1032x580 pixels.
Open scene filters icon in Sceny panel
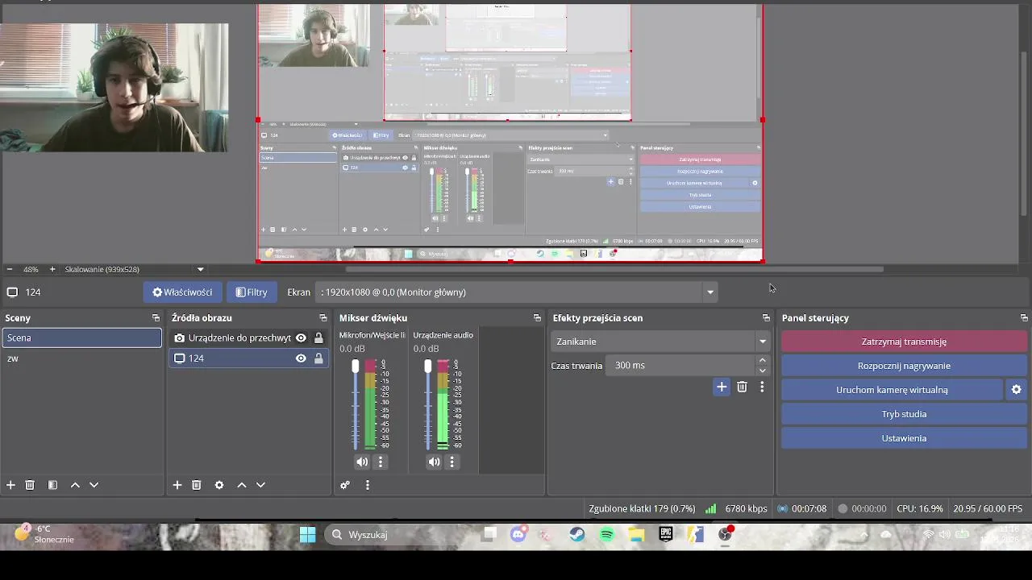click(x=52, y=485)
